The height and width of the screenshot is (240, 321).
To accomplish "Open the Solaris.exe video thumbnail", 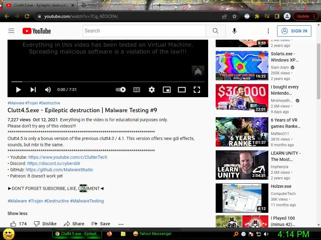I will (242, 66).
